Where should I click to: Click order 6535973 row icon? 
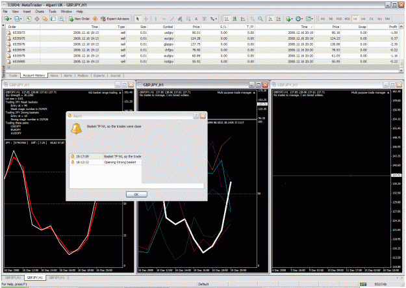point(8,33)
